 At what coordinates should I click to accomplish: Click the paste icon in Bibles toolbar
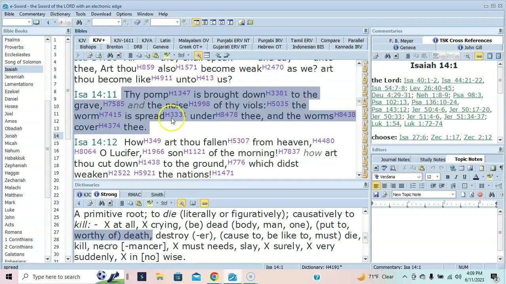pos(155,55)
